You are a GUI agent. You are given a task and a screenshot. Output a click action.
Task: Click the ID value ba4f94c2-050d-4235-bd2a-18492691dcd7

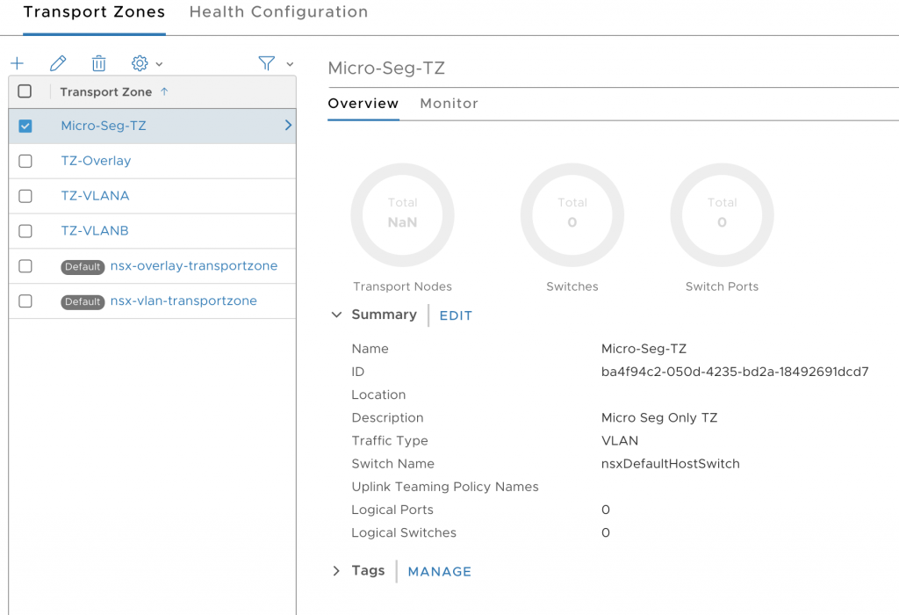(x=735, y=372)
